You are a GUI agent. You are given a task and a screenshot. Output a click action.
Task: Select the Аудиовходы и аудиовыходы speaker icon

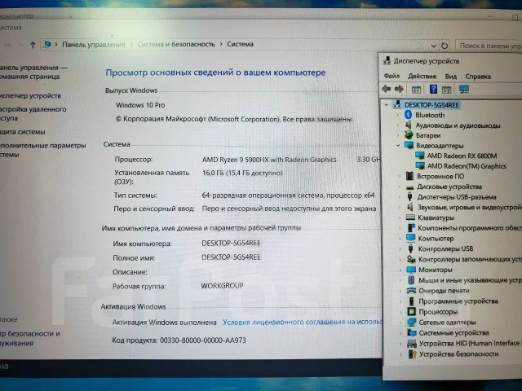[409, 125]
